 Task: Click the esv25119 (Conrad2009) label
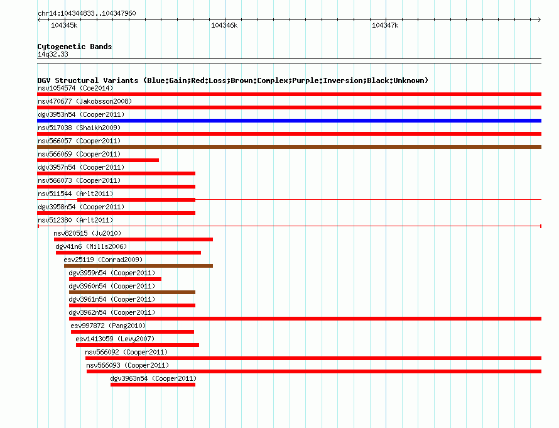tap(103, 260)
